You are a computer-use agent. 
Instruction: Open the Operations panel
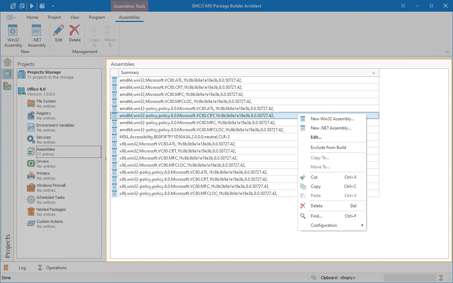coord(52,268)
